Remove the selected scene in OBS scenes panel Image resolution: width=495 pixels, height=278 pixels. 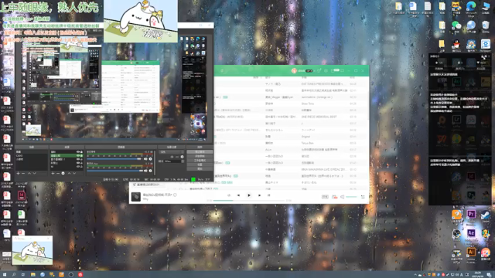tap(23, 173)
